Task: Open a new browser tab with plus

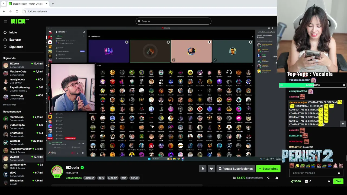Action: tap(53, 4)
